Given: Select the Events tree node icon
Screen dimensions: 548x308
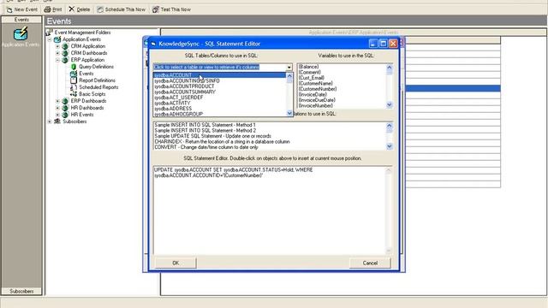Looking at the screenshot, I should (x=74, y=74).
